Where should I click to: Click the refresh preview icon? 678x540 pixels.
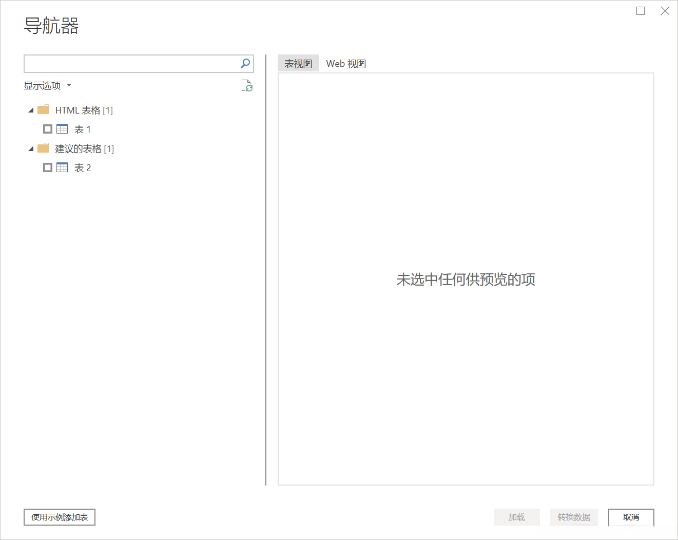(247, 86)
